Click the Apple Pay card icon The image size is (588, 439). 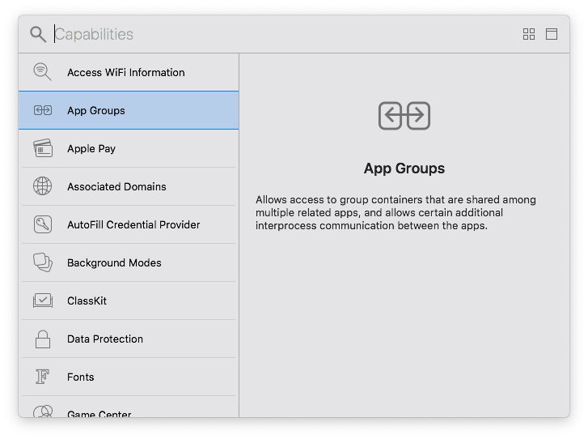pyautogui.click(x=42, y=148)
